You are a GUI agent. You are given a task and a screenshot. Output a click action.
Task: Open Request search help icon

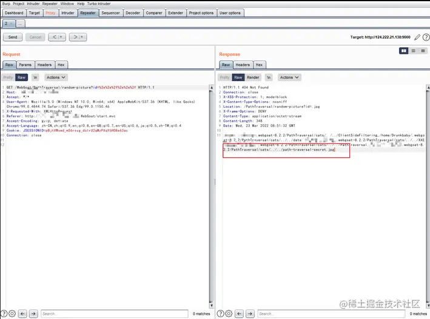(x=4, y=314)
